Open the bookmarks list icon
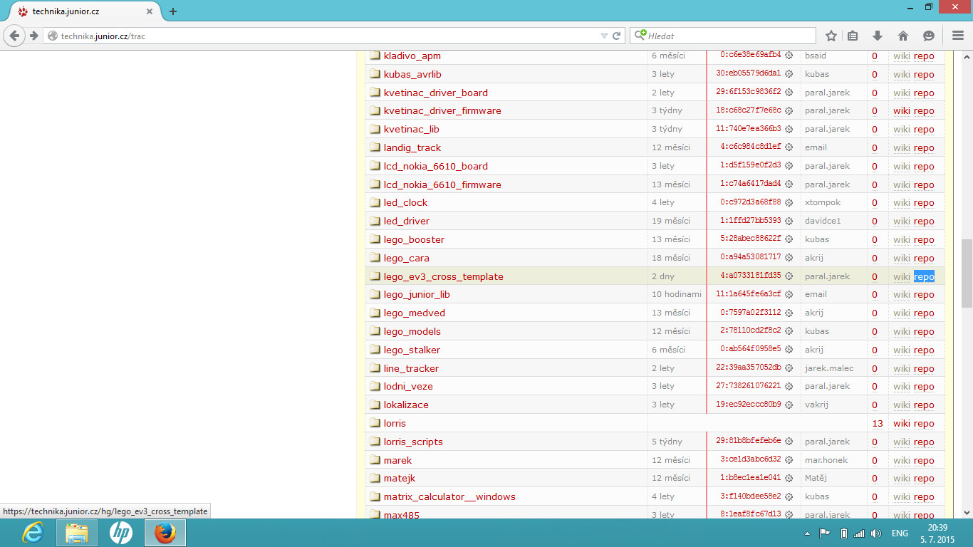 853,36
